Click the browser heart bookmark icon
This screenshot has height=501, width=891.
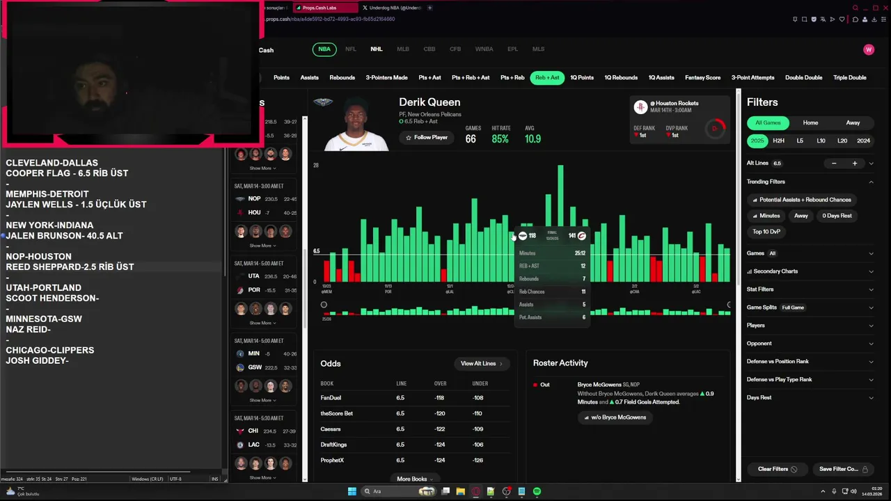pyautogui.click(x=842, y=19)
